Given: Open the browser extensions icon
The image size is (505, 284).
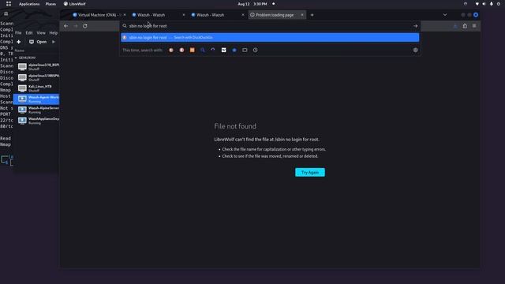Looking at the screenshot, I should tap(465, 26).
